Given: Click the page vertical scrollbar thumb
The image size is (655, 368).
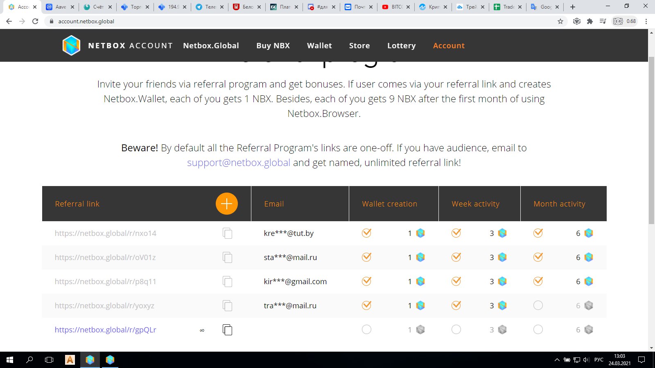Looking at the screenshot, I should point(651,140).
